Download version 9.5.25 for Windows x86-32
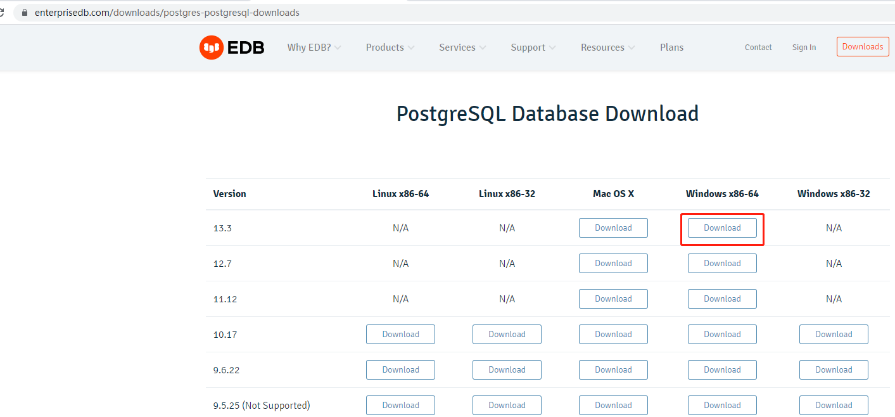This screenshot has width=895, height=417. pos(834,406)
